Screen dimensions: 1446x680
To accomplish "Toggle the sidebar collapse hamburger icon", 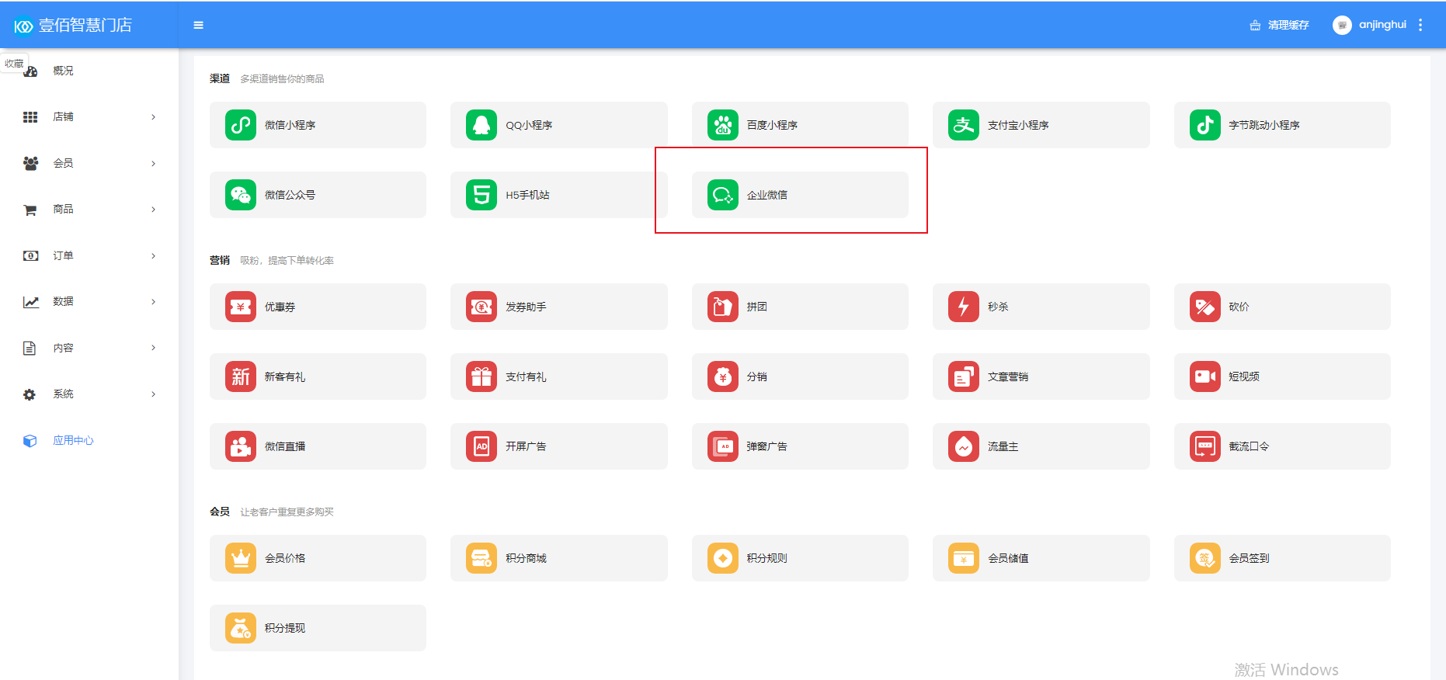I will pos(199,25).
